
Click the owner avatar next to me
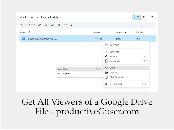pos(96,39)
